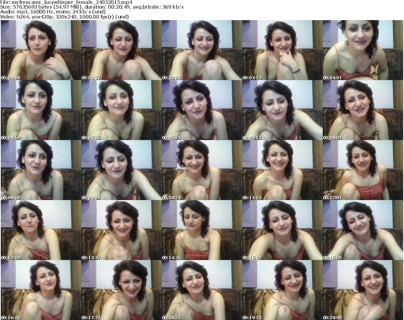The height and width of the screenshot is (320, 404).
Task: Choose the thumbnail timestamped 00:19:13
Action: point(282,290)
